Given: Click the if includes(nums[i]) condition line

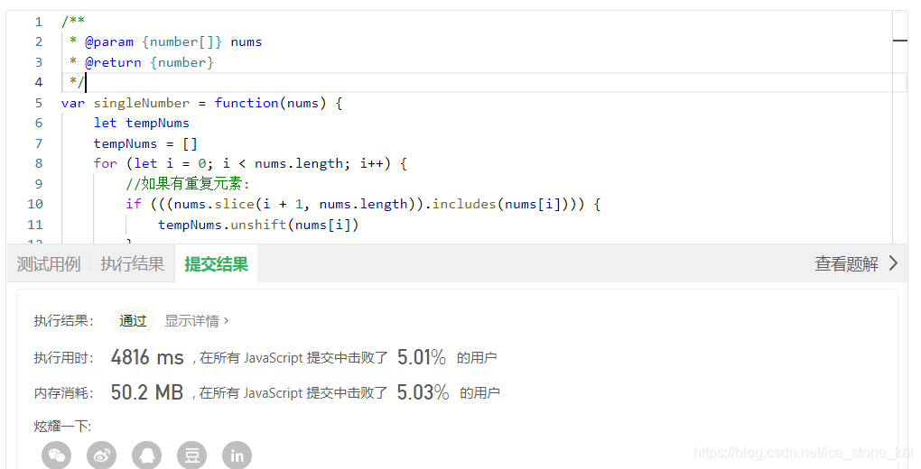Looking at the screenshot, I should [x=363, y=204].
